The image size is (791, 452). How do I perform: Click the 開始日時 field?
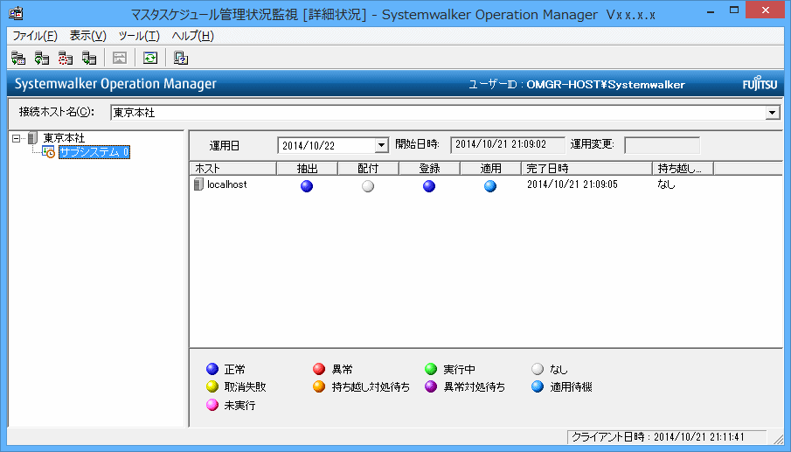click(x=507, y=145)
